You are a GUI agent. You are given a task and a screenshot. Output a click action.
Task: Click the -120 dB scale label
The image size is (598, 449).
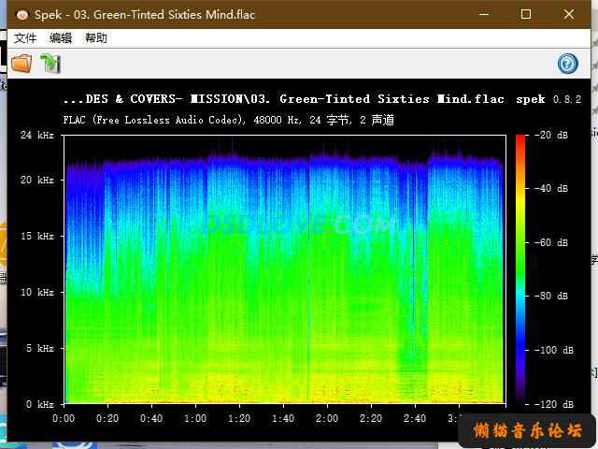coord(554,404)
